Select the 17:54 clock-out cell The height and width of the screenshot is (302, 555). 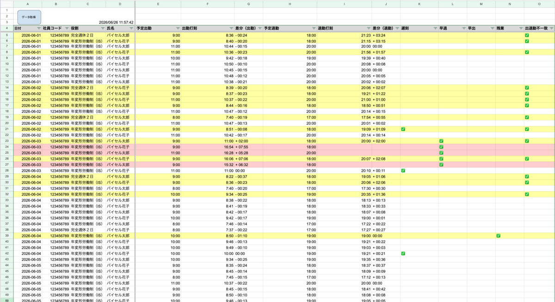344,117
